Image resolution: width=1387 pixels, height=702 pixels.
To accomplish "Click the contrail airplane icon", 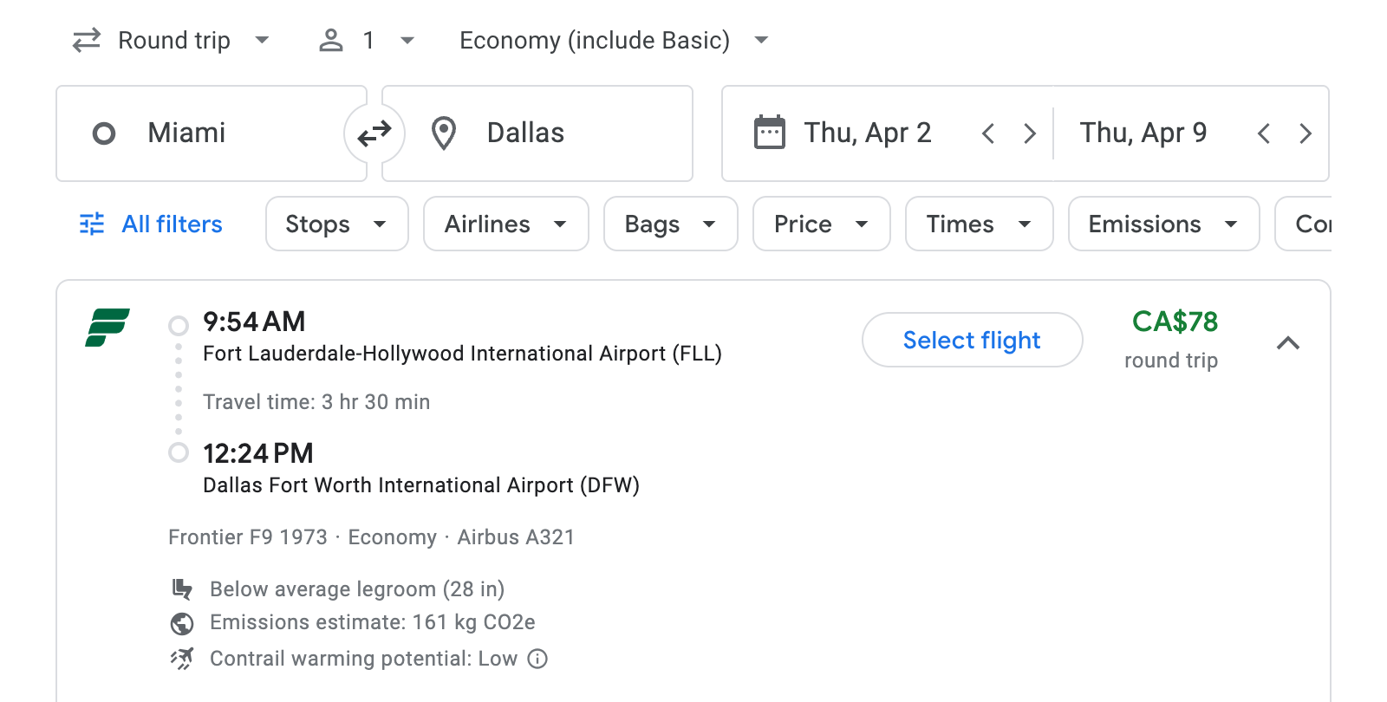I will [x=182, y=659].
